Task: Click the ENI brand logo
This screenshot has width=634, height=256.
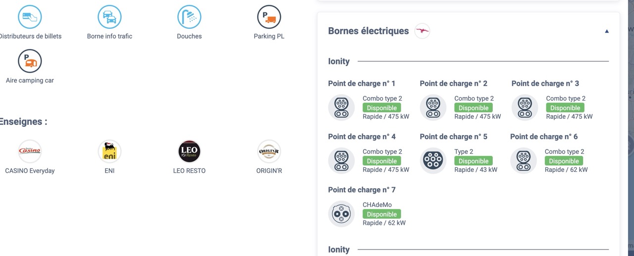Action: pos(109,151)
